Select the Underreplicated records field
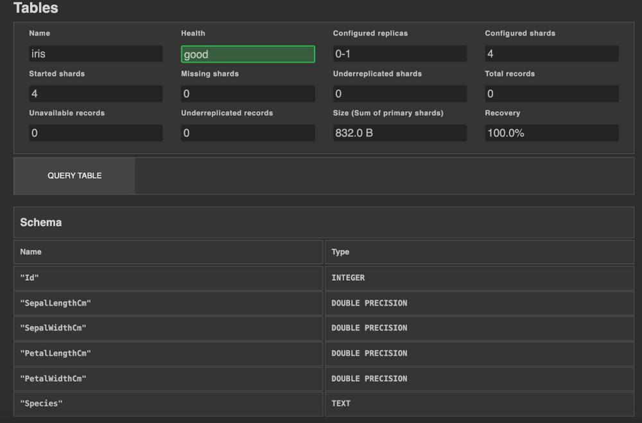 [247, 133]
